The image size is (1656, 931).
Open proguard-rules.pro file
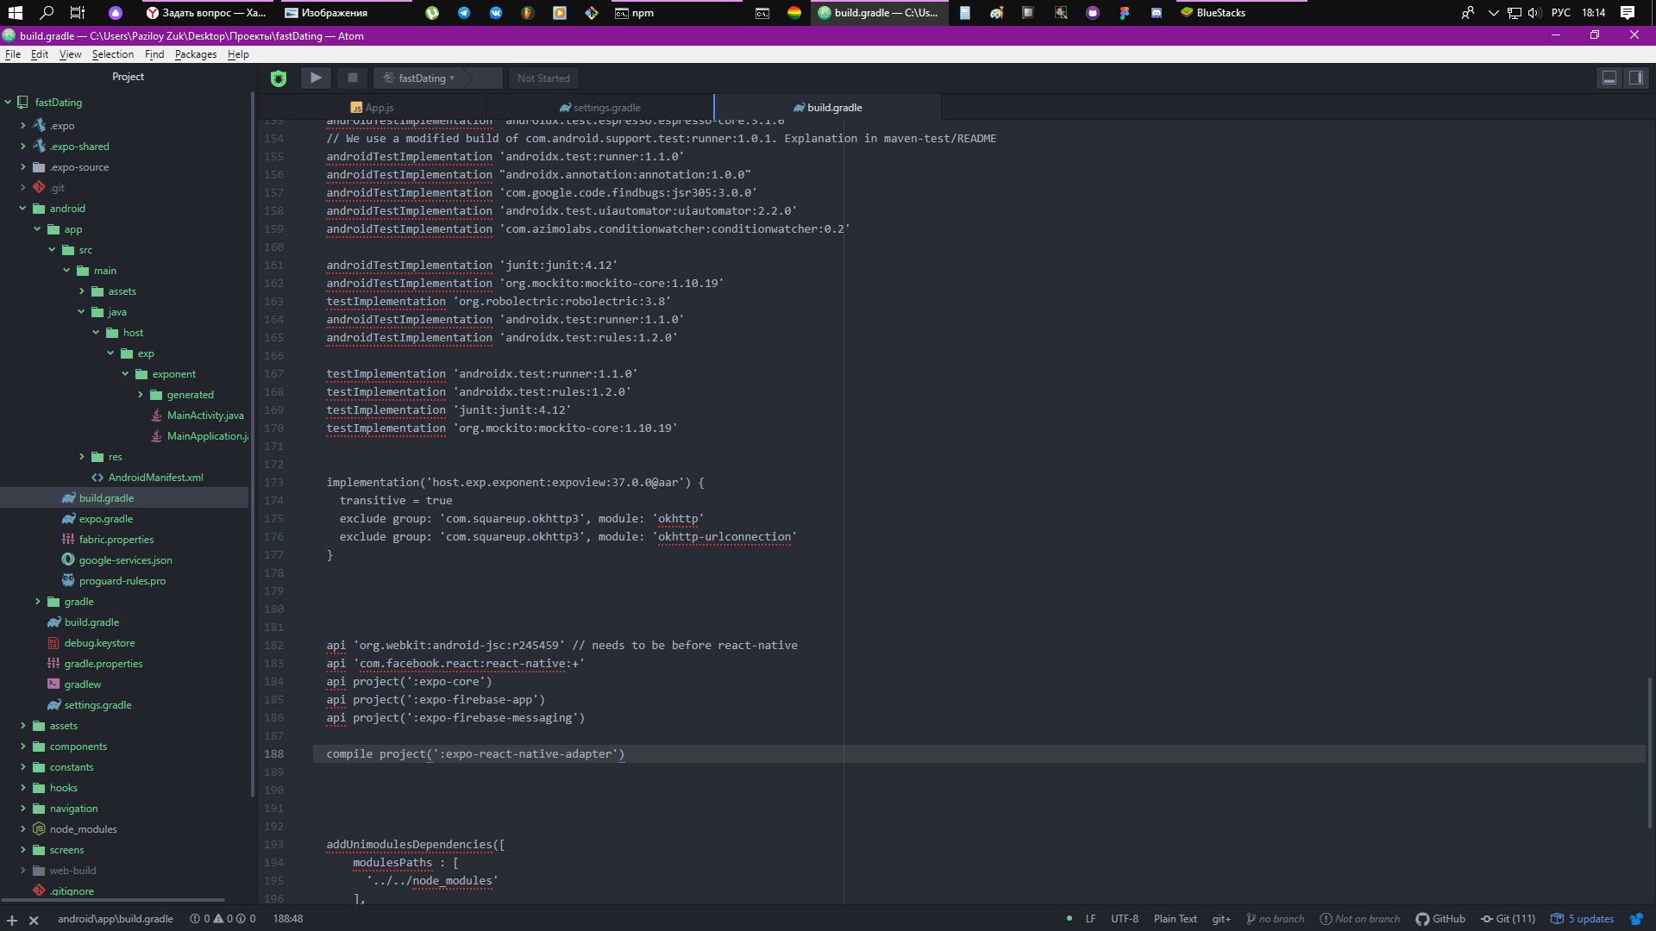(114, 581)
